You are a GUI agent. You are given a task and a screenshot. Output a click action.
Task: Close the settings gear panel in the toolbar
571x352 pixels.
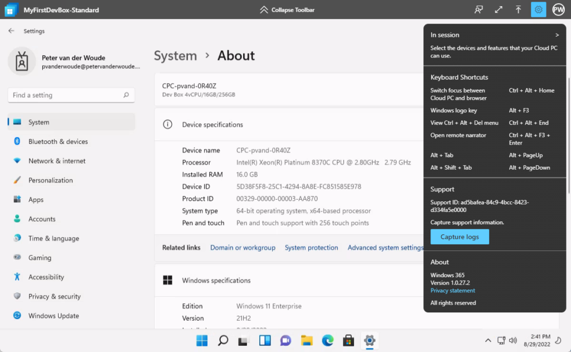[x=538, y=9]
